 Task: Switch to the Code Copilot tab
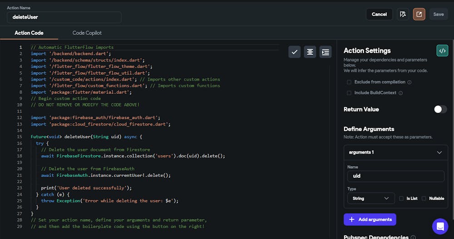tap(87, 33)
